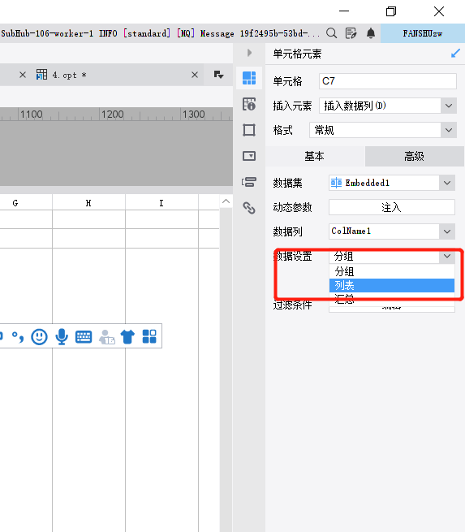Screen dimensions: 465x532
Task: Click the 单元格 C7 input field
Action: click(387, 81)
